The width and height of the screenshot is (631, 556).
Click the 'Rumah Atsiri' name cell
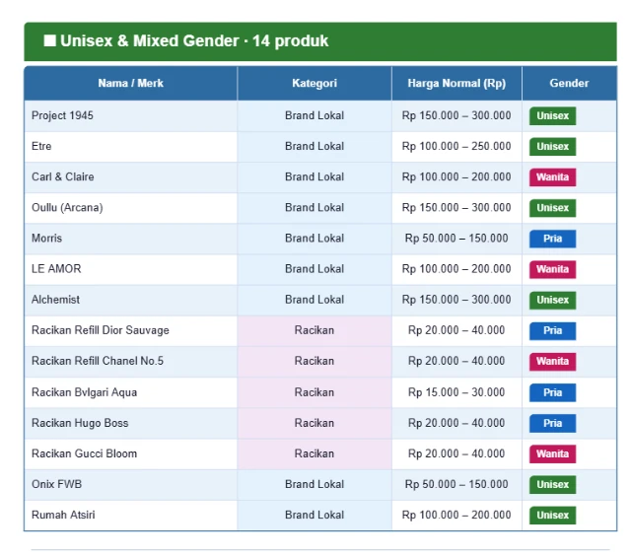pyautogui.click(x=131, y=516)
